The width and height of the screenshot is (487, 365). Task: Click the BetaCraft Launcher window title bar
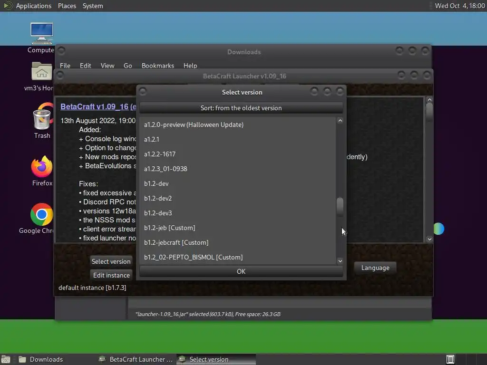click(244, 76)
